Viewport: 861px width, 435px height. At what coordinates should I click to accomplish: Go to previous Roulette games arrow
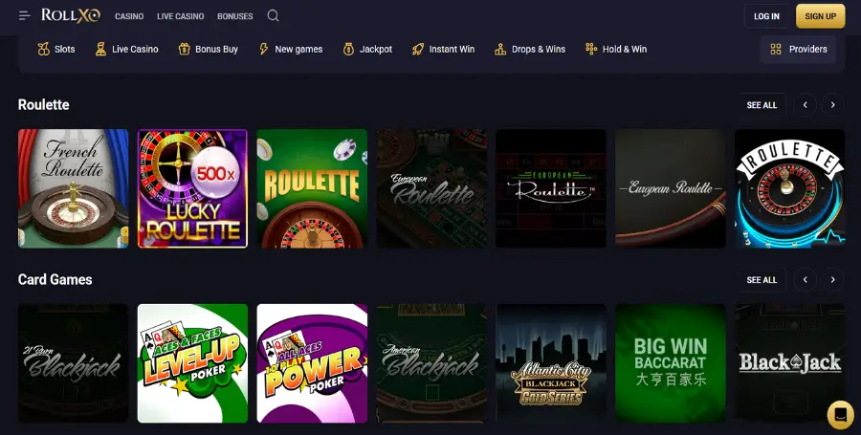pyautogui.click(x=805, y=105)
